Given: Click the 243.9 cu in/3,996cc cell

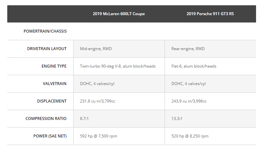Looking at the screenshot, I should click(x=189, y=101).
